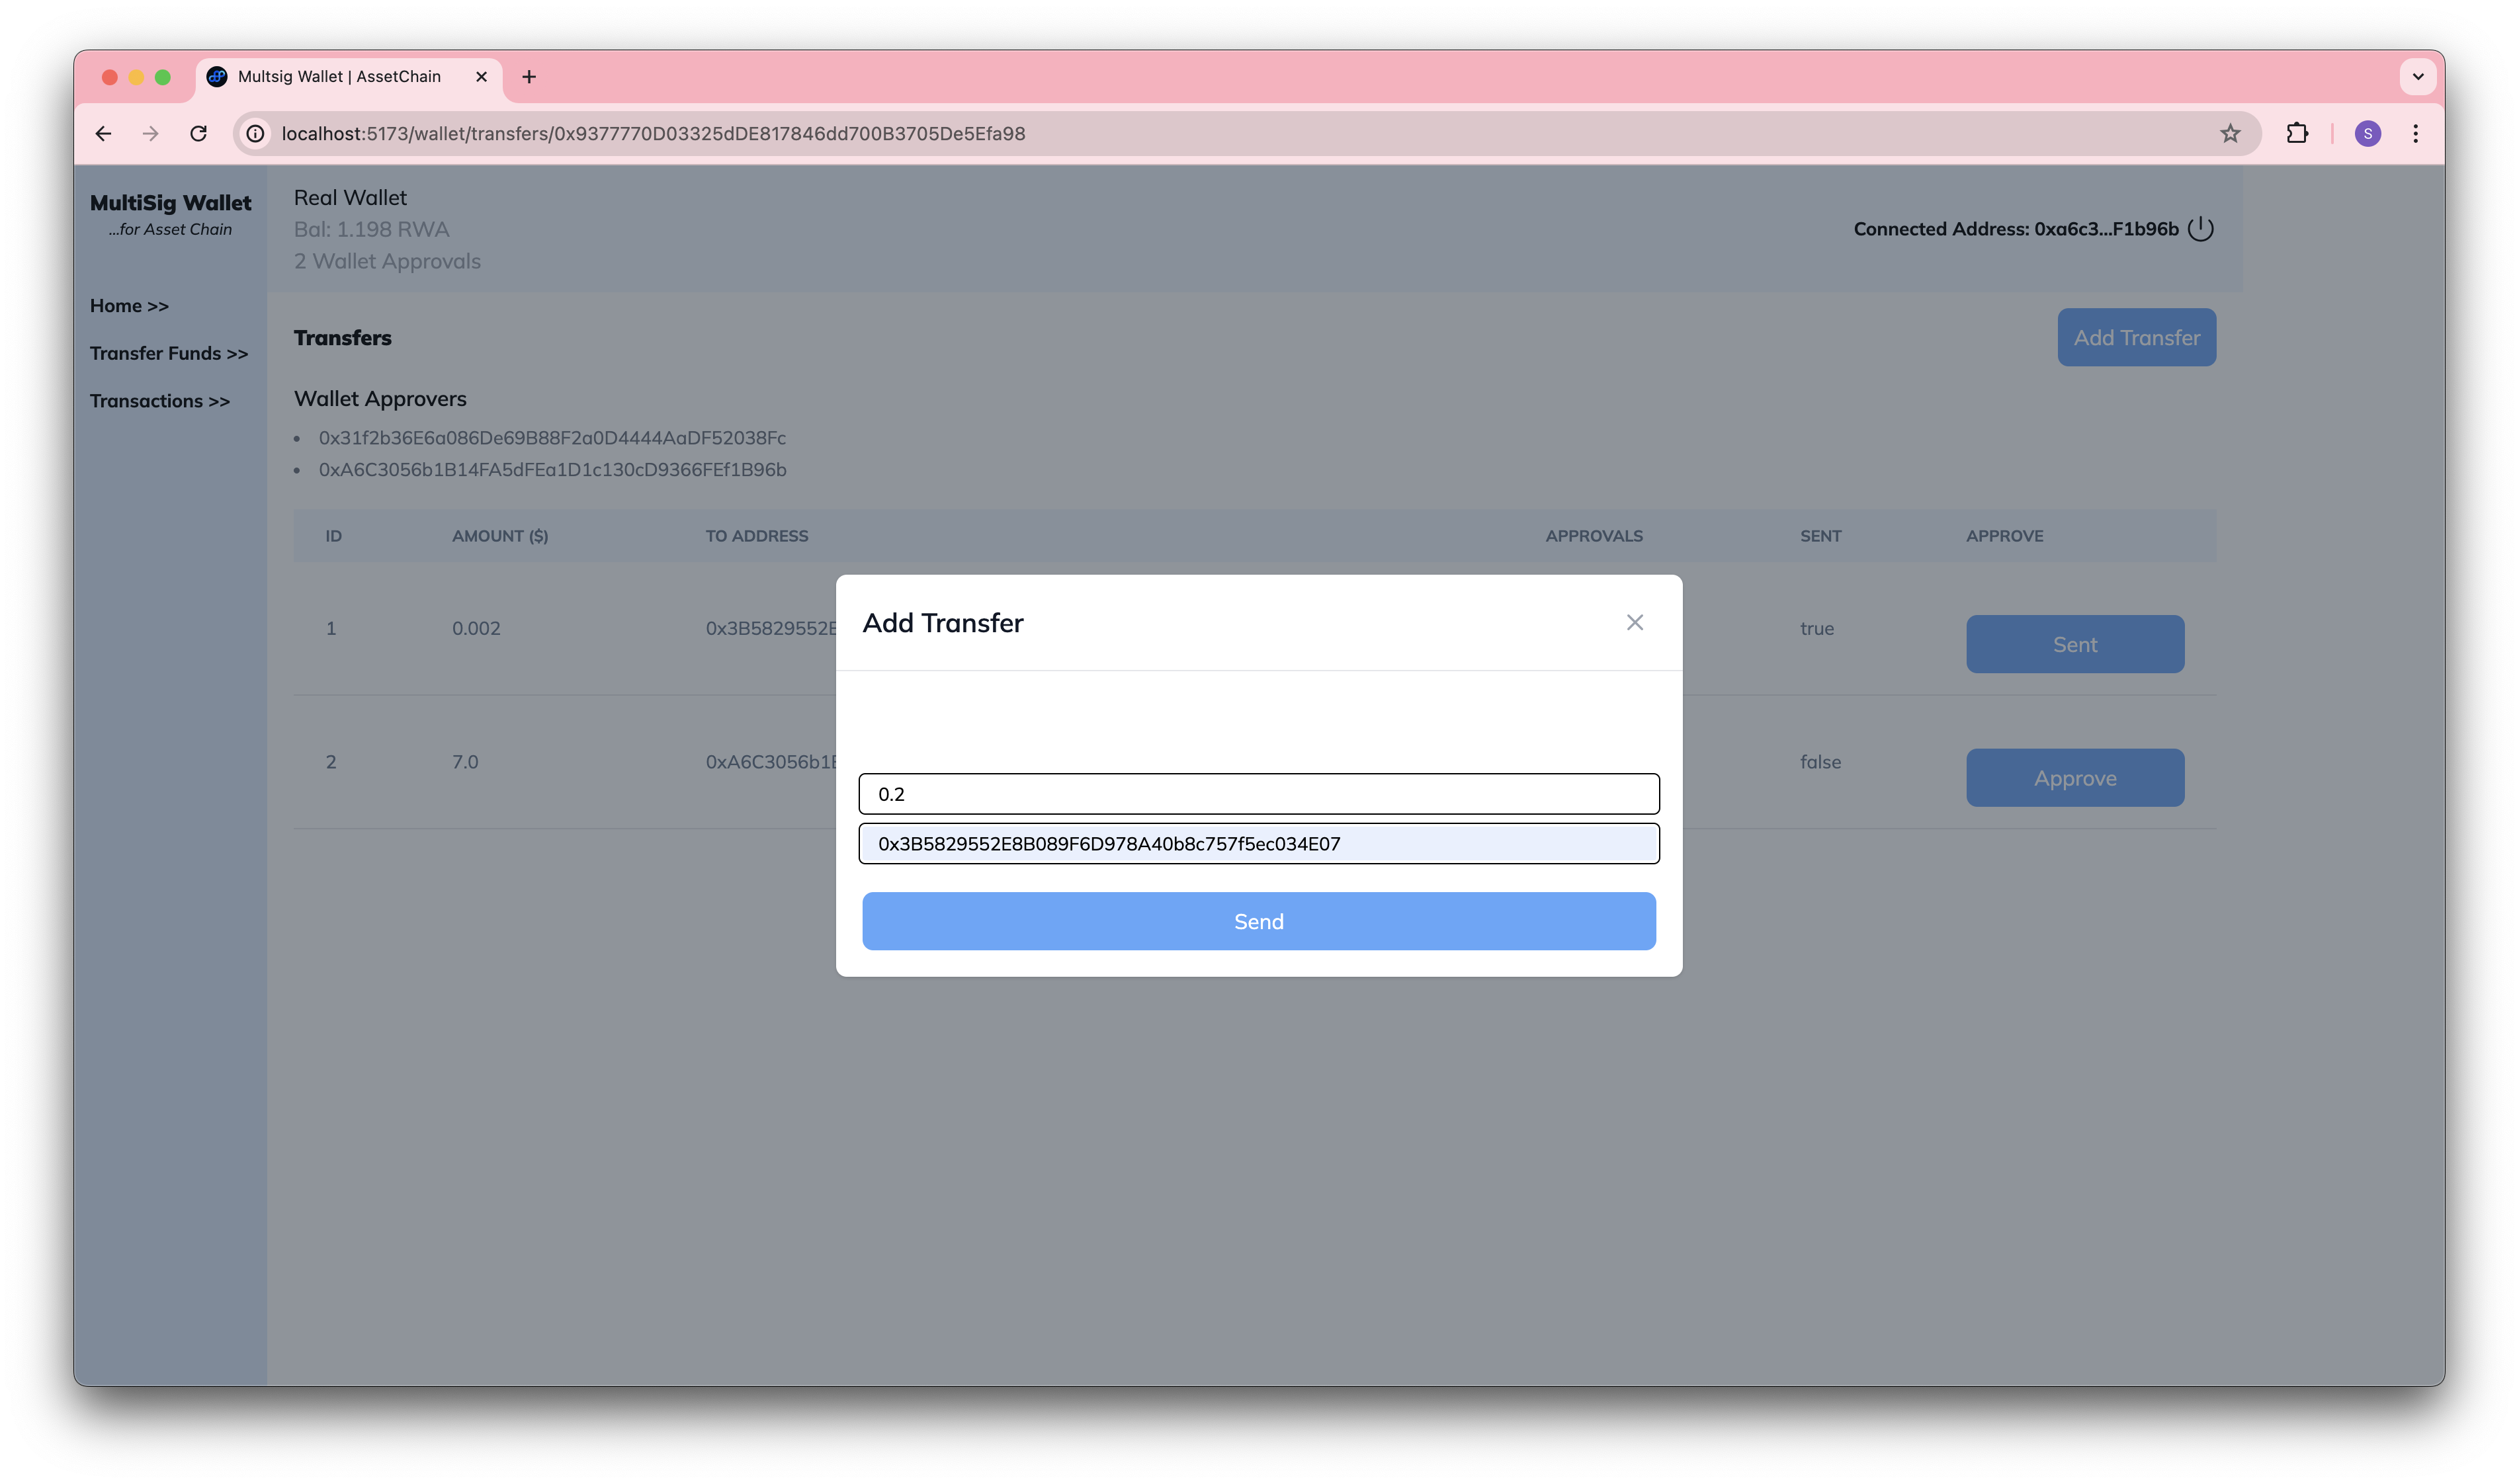Open Chrome three-dot menu
This screenshot has width=2519, height=1484.
[x=2415, y=133]
